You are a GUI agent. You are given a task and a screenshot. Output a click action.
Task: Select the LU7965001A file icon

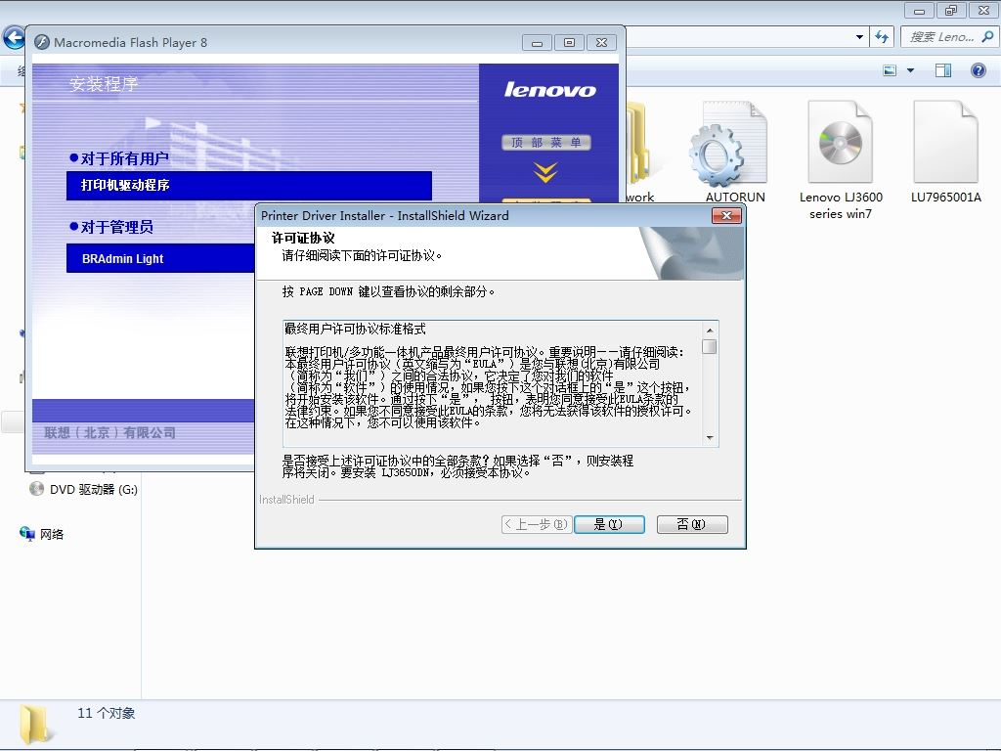click(945, 154)
